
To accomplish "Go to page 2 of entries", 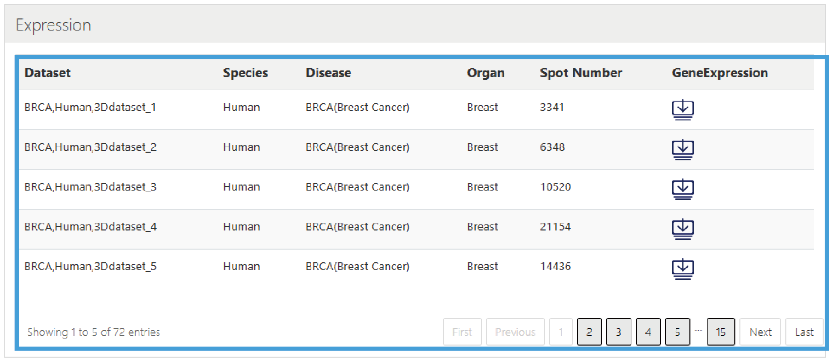I will [x=589, y=332].
